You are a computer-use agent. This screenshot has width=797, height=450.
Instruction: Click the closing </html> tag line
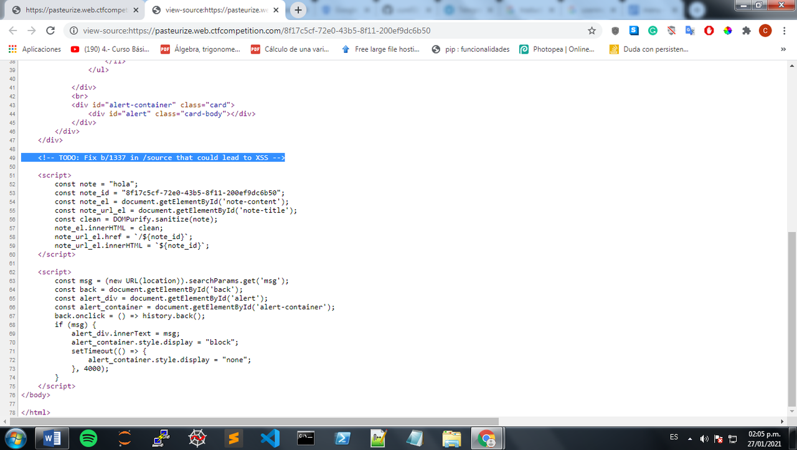[x=35, y=413]
